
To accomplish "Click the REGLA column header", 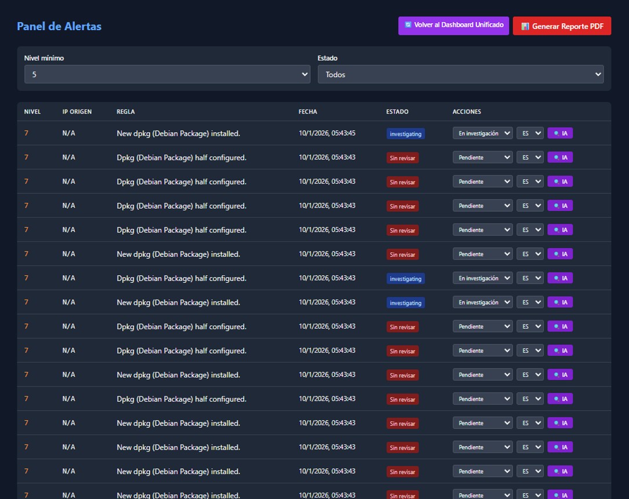I will 126,112.
